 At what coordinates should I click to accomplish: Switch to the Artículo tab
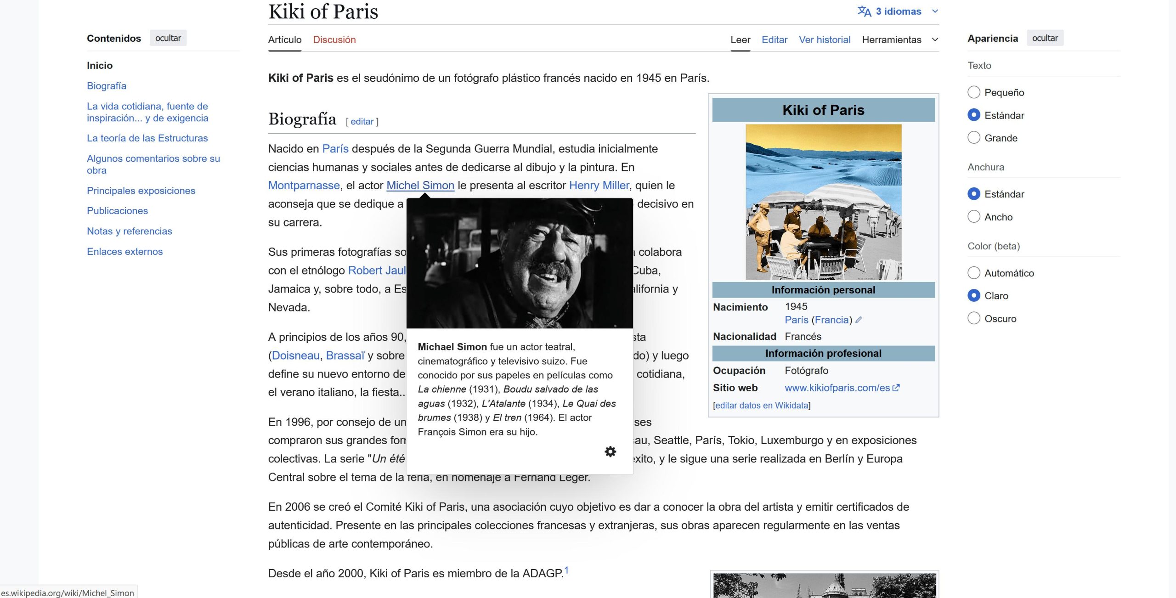(285, 39)
